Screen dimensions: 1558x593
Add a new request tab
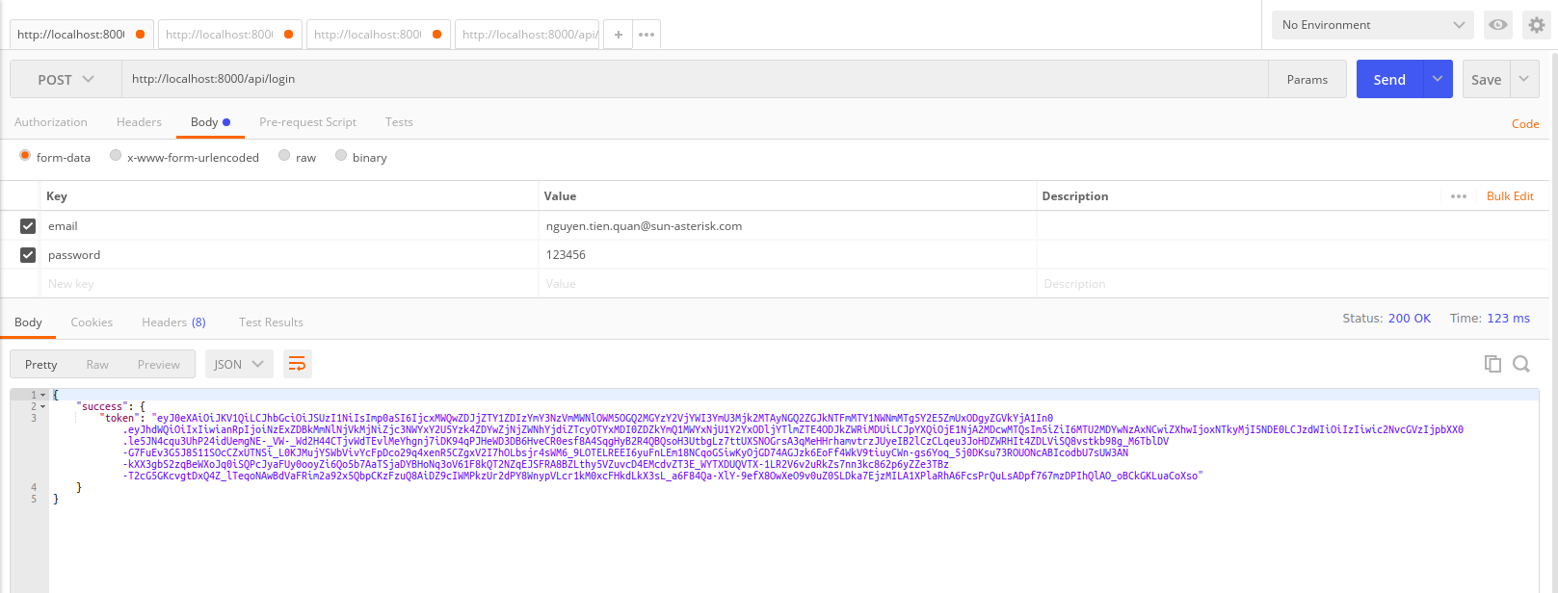coord(618,35)
